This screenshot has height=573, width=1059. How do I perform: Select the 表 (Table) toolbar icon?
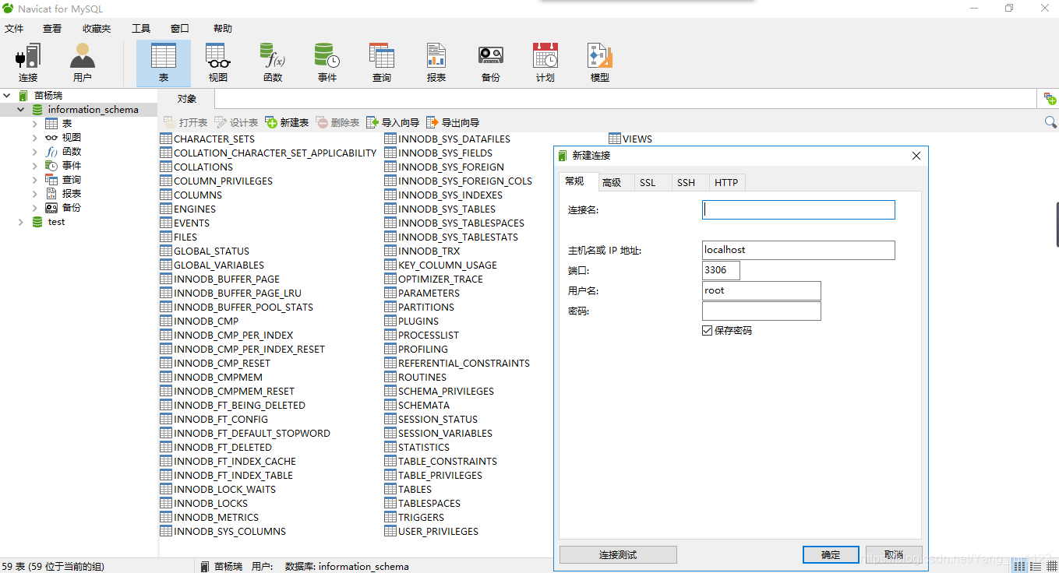point(164,63)
